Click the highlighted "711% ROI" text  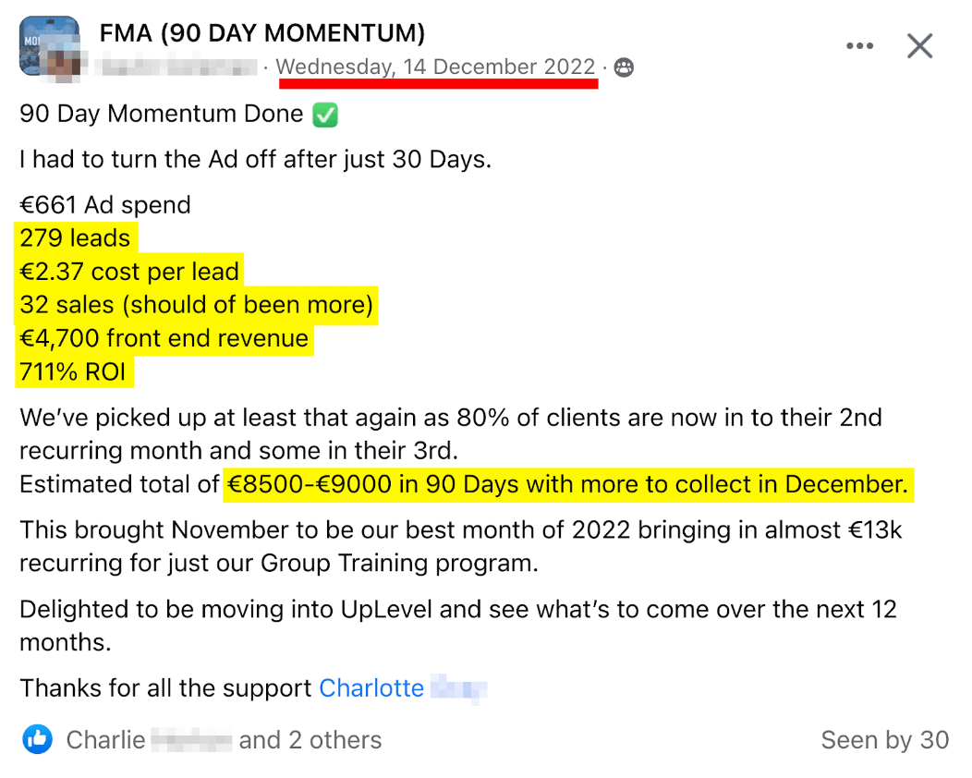tap(73, 372)
